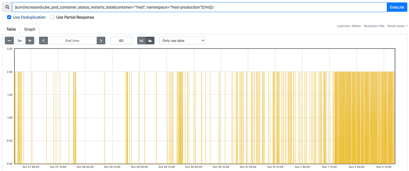Switch to stacked area graph mode
Image resolution: width=409 pixels, height=171 pixels.
pyautogui.click(x=150, y=41)
